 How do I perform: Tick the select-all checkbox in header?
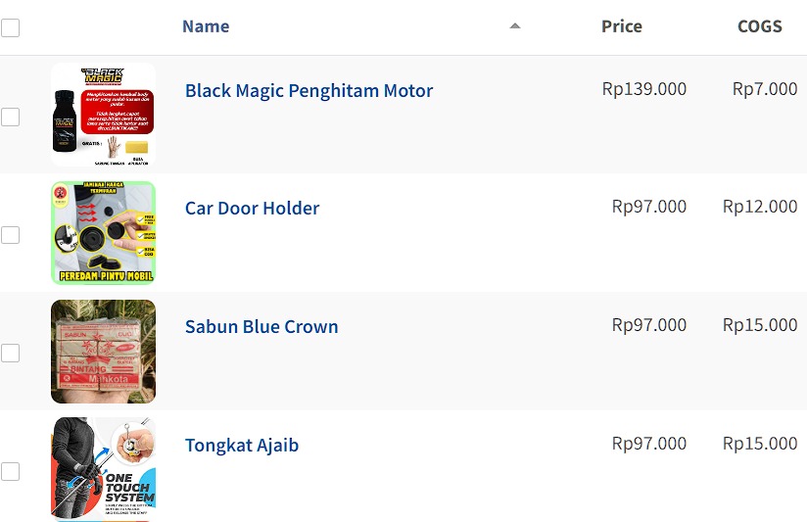[x=10, y=28]
